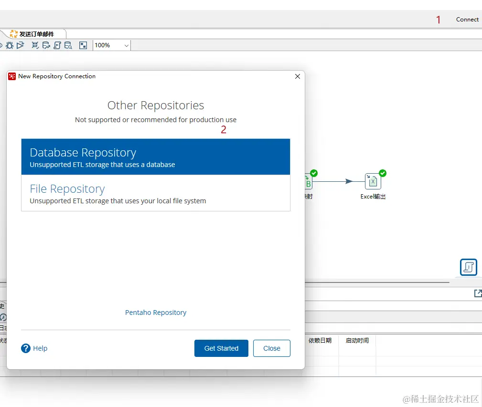
Task: Close the New Repository Connection dialog with X
Action: [298, 76]
